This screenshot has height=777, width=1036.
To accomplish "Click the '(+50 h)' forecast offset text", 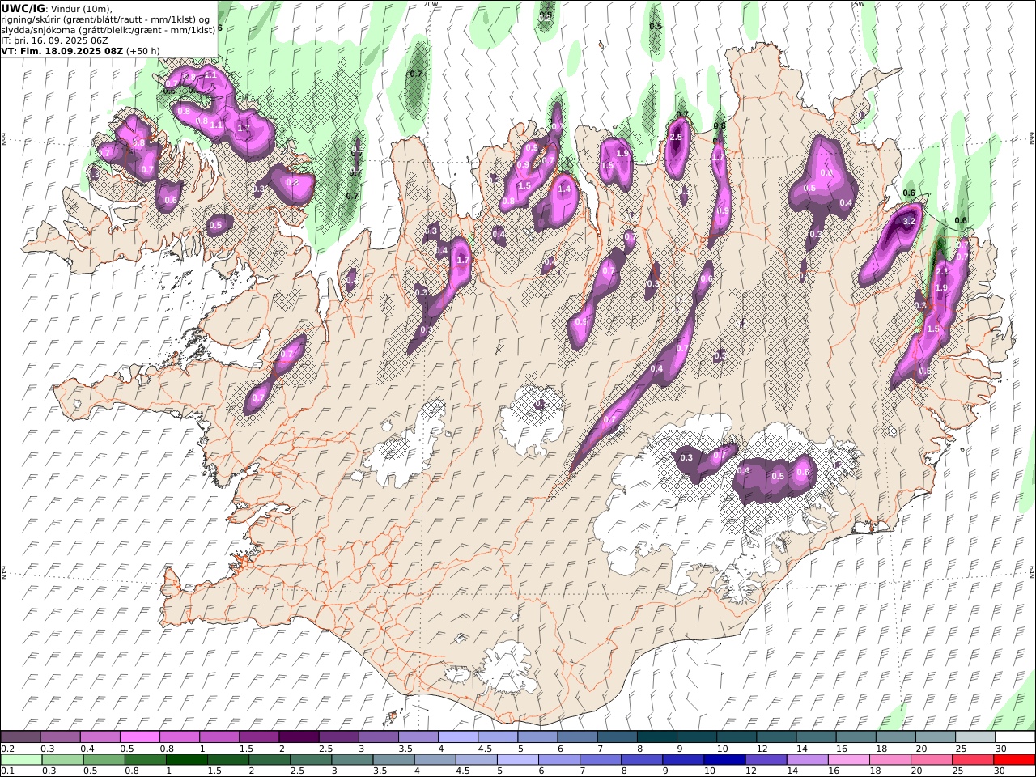I will point(143,51).
